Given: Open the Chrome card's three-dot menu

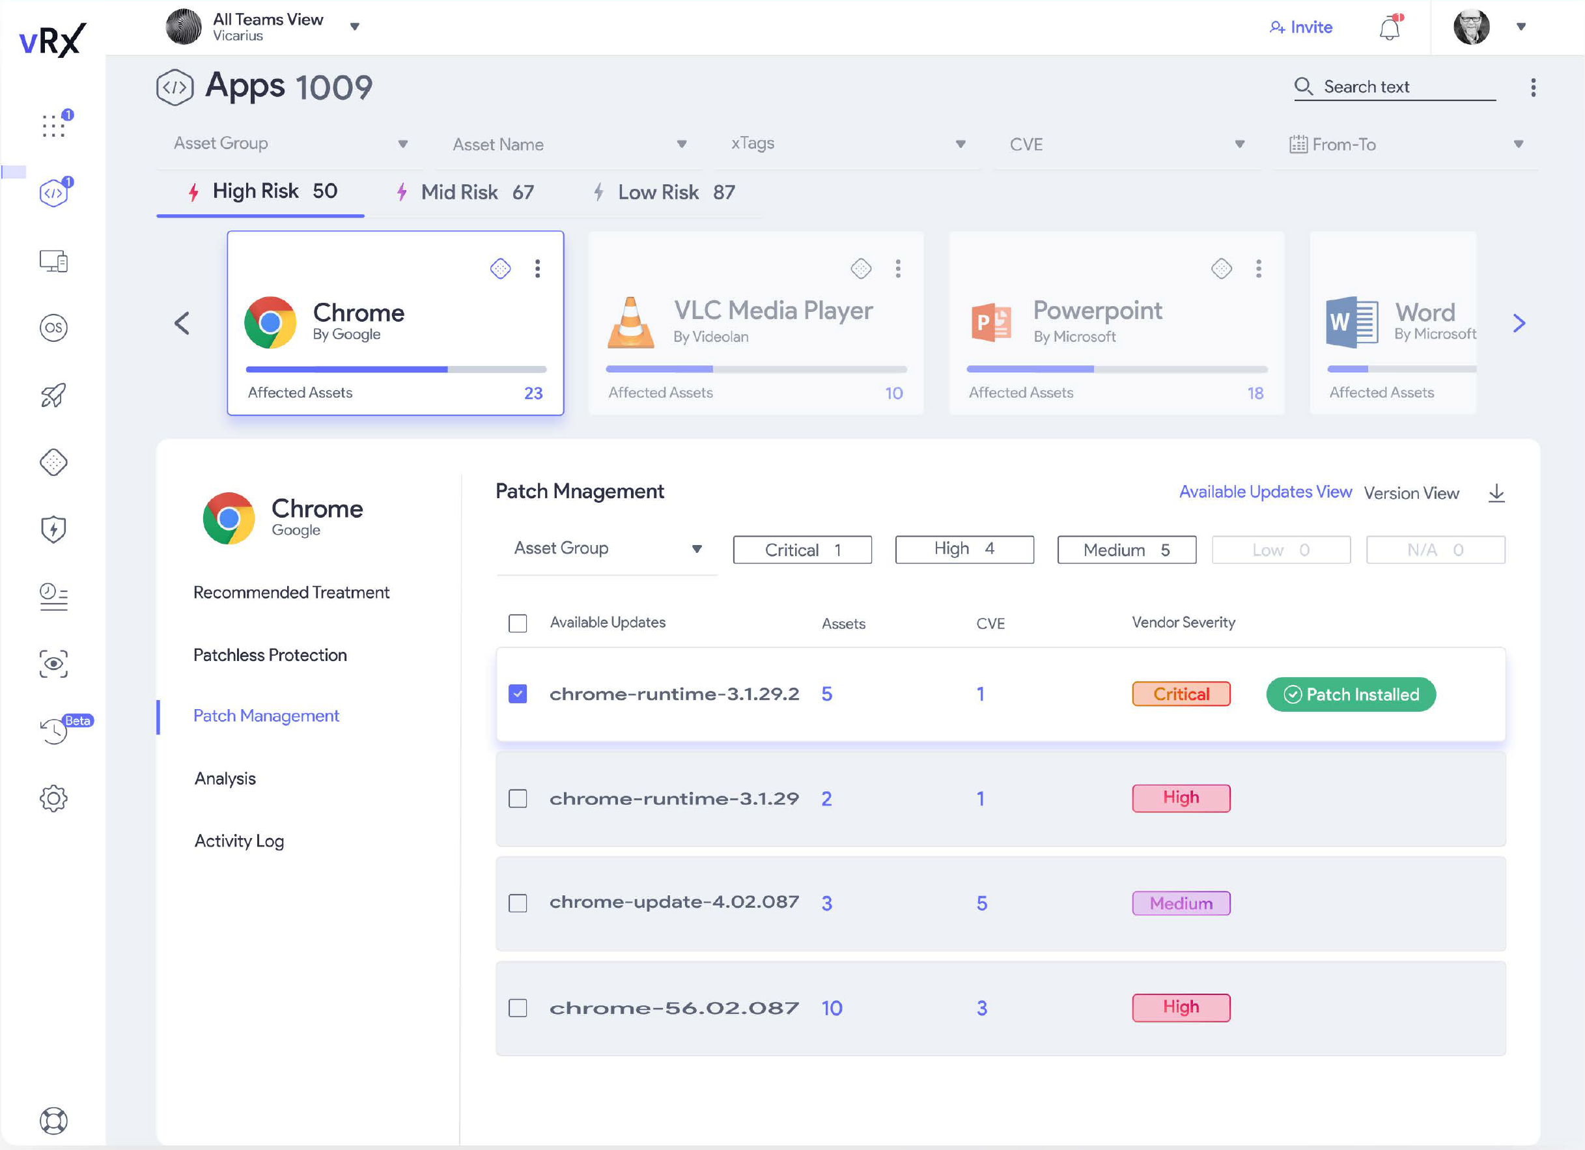Looking at the screenshot, I should [537, 268].
